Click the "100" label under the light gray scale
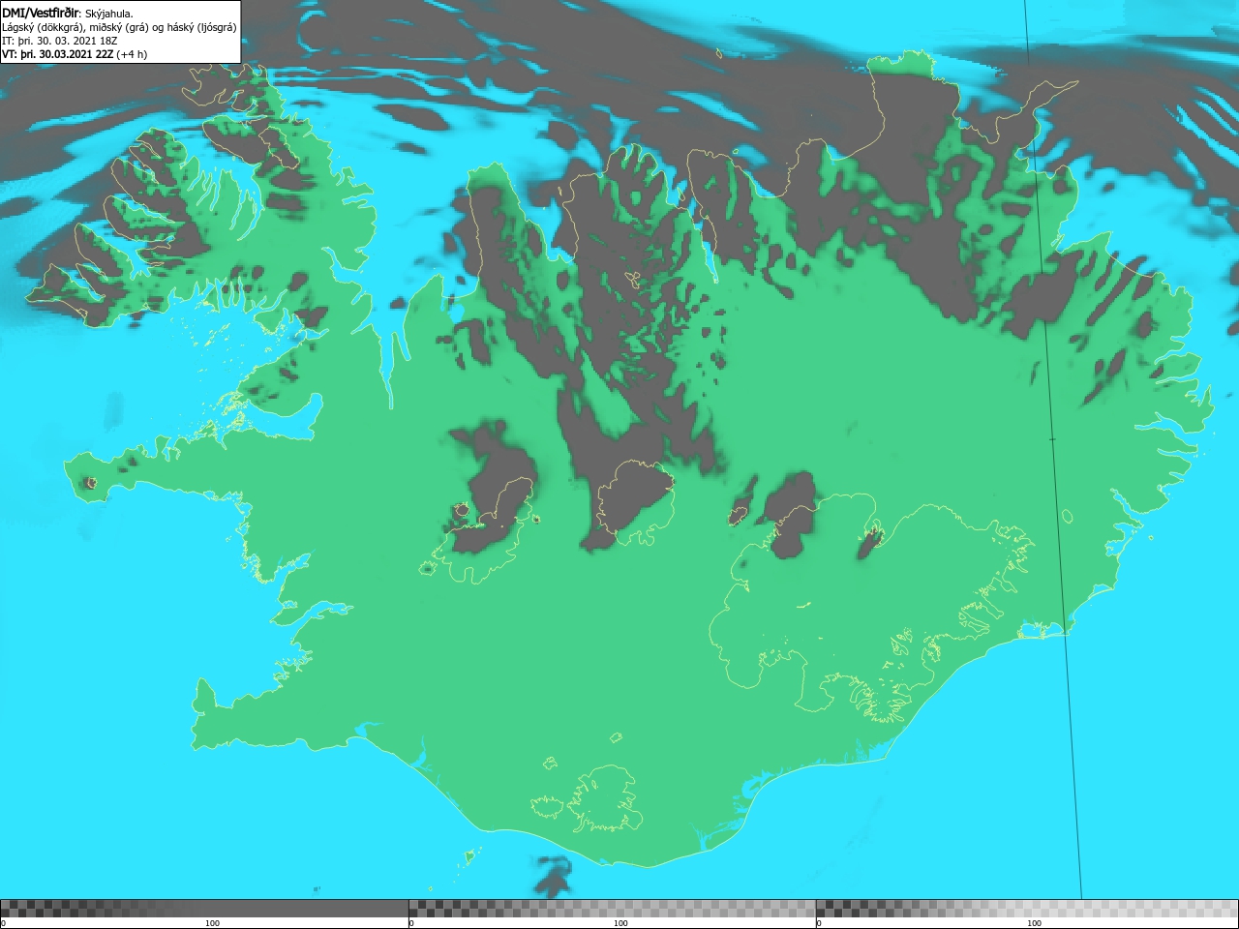The width and height of the screenshot is (1239, 929). (x=1034, y=923)
